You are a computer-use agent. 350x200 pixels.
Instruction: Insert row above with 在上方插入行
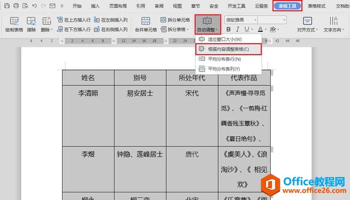pos(74,20)
